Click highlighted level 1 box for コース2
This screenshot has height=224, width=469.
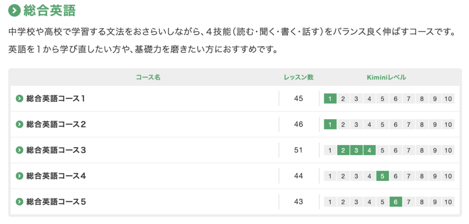pos(330,124)
